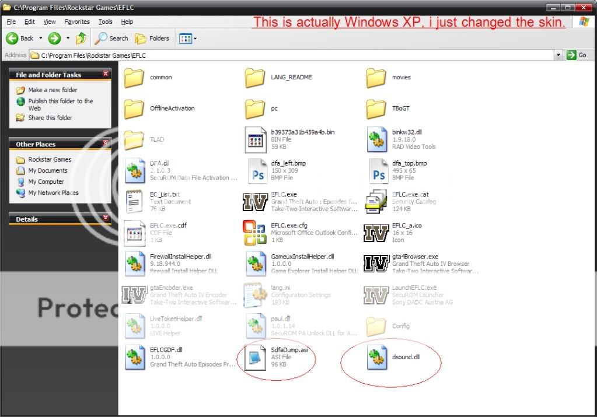The height and width of the screenshot is (417, 597).
Task: Click the dfa_left.bmp Photoshop icon
Action: pyautogui.click(x=255, y=170)
